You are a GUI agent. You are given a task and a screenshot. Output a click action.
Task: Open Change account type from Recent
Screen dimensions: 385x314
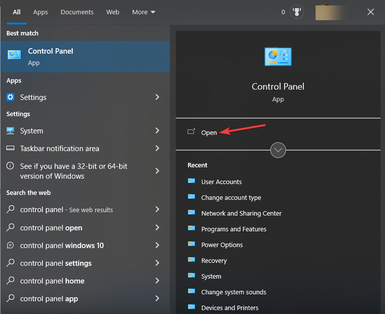(x=231, y=198)
